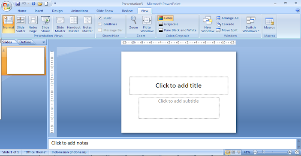Open a New Window
The image size is (301, 156).
[x=208, y=24]
